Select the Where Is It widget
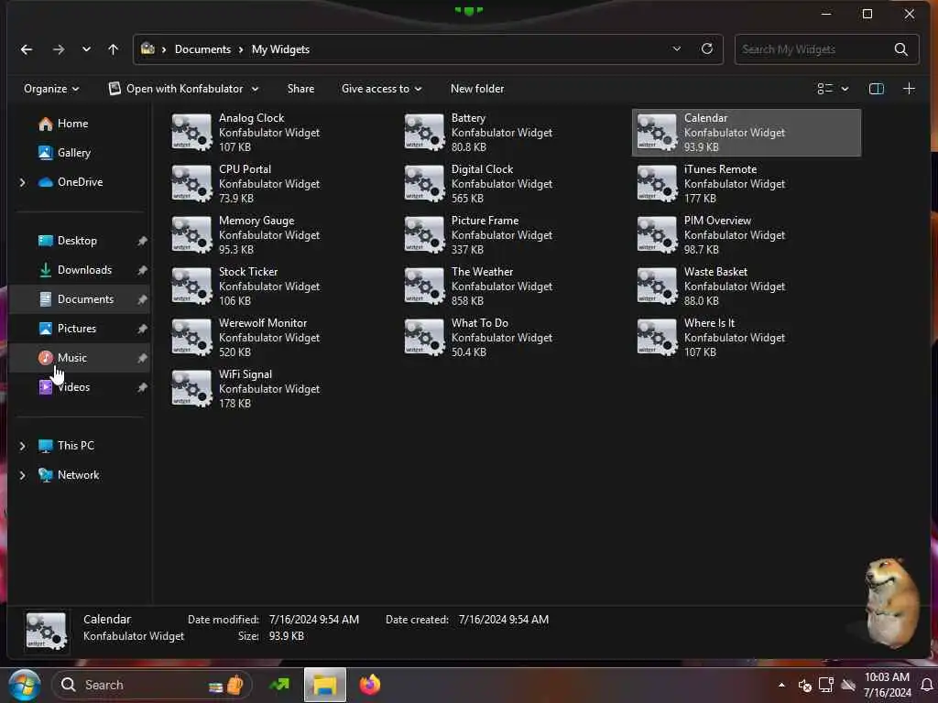This screenshot has width=938, height=703. click(712, 338)
